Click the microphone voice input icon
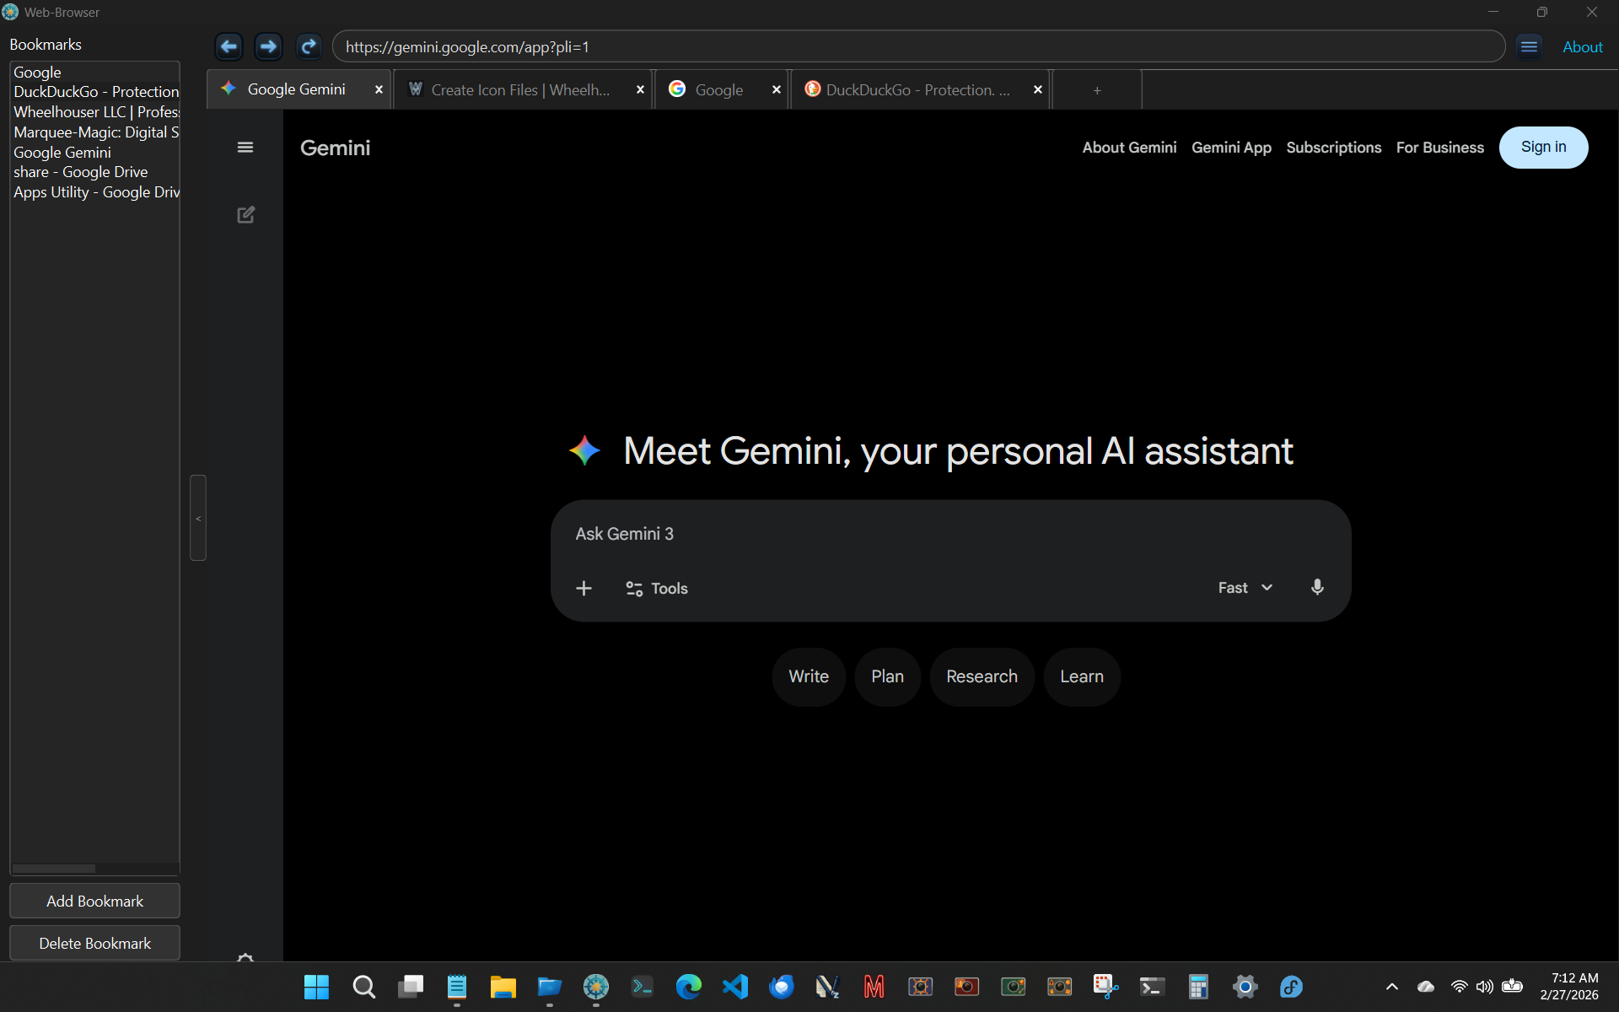The height and width of the screenshot is (1012, 1619). tap(1317, 588)
